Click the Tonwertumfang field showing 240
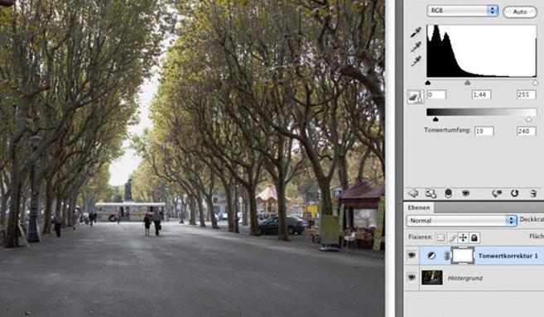Image resolution: width=544 pixels, height=317 pixels. pos(527,131)
